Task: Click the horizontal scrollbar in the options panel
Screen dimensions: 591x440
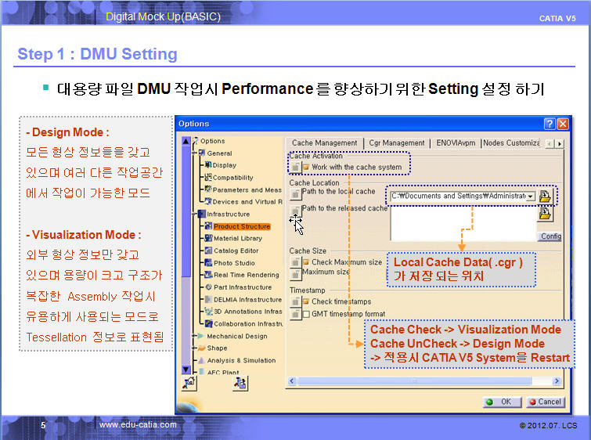Action: [x=423, y=381]
